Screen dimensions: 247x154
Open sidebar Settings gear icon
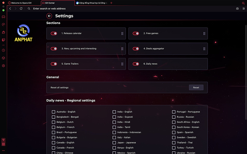point(3,66)
